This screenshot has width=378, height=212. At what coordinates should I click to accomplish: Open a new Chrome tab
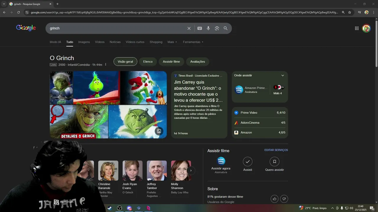point(57,4)
